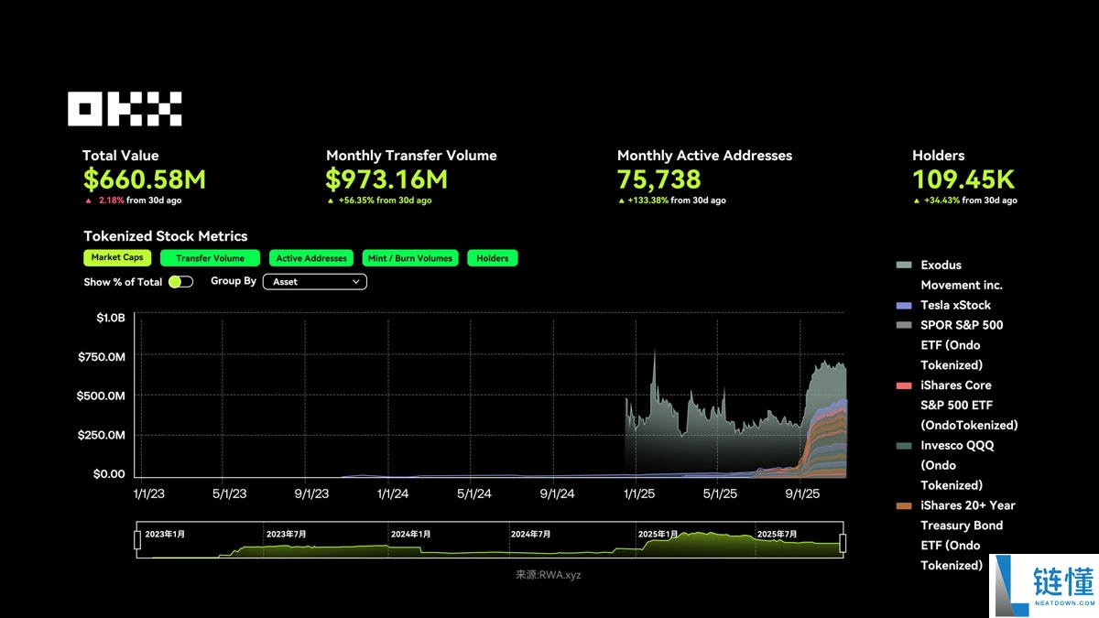
Task: Click the OKX logo
Action: (x=125, y=109)
